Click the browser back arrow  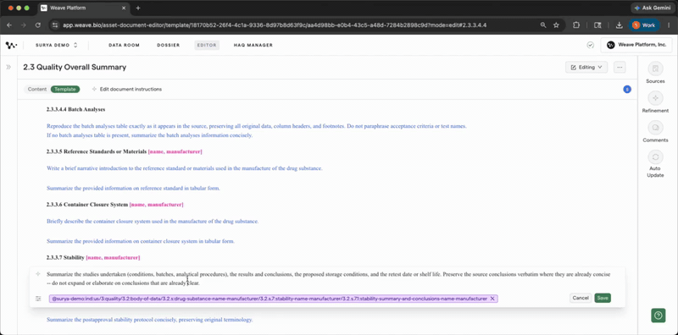(9, 25)
